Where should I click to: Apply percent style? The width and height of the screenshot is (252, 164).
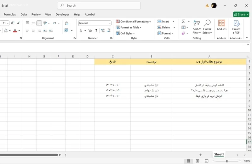pos(90,30)
